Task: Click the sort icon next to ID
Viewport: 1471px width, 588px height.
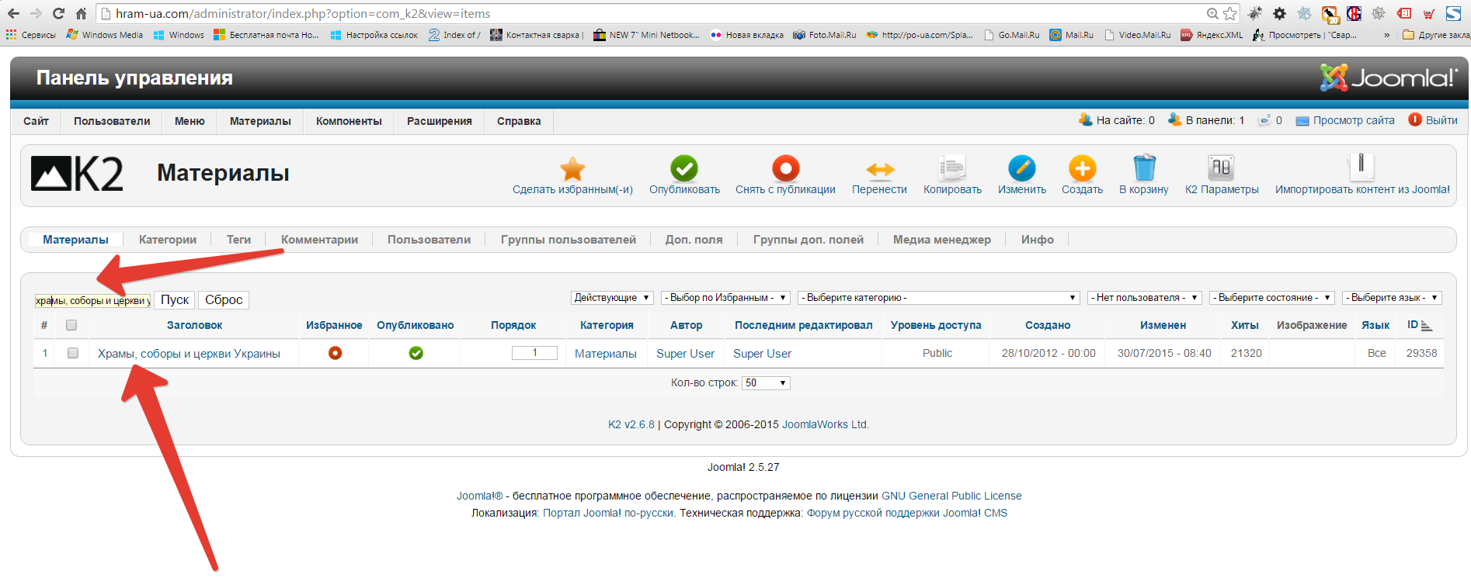Action: tap(1427, 326)
